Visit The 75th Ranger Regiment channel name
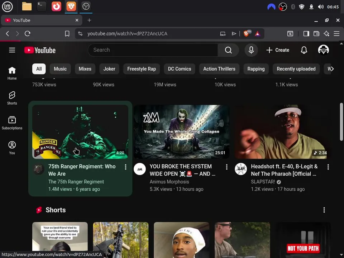Image resolution: width=344 pixels, height=258 pixels. point(76,182)
